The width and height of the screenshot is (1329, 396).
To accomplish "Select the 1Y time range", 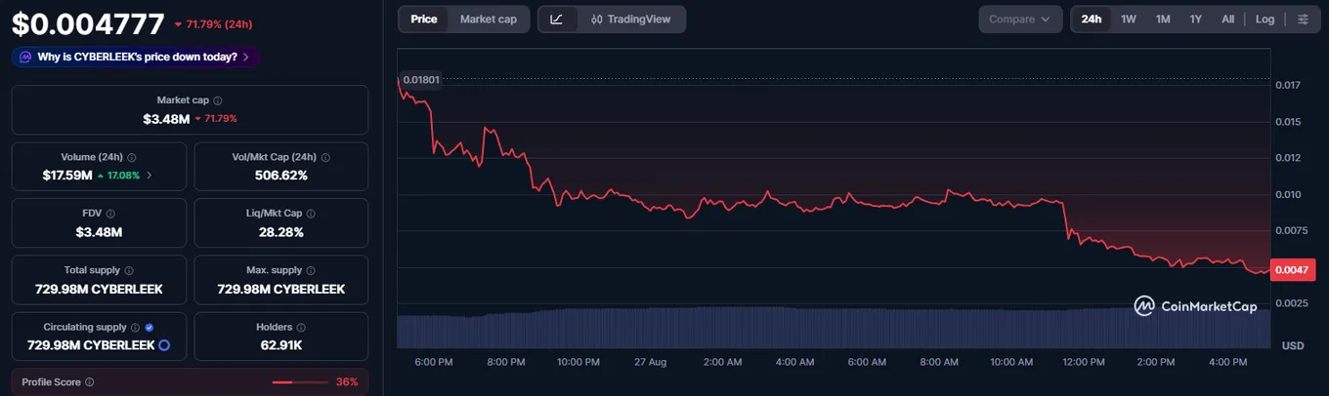I will click(1196, 20).
